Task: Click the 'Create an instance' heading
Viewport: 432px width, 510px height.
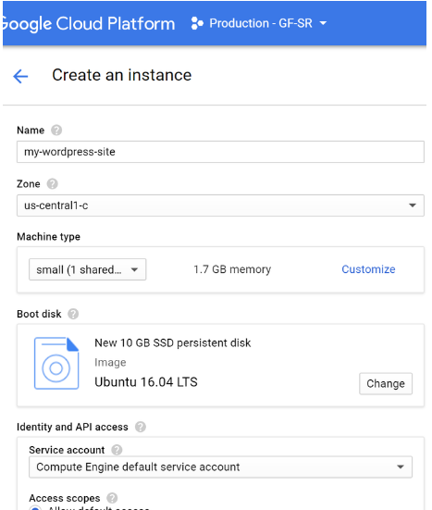Action: [122, 75]
